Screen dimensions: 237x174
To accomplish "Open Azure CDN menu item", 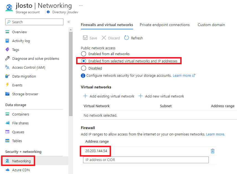I will [21, 170].
